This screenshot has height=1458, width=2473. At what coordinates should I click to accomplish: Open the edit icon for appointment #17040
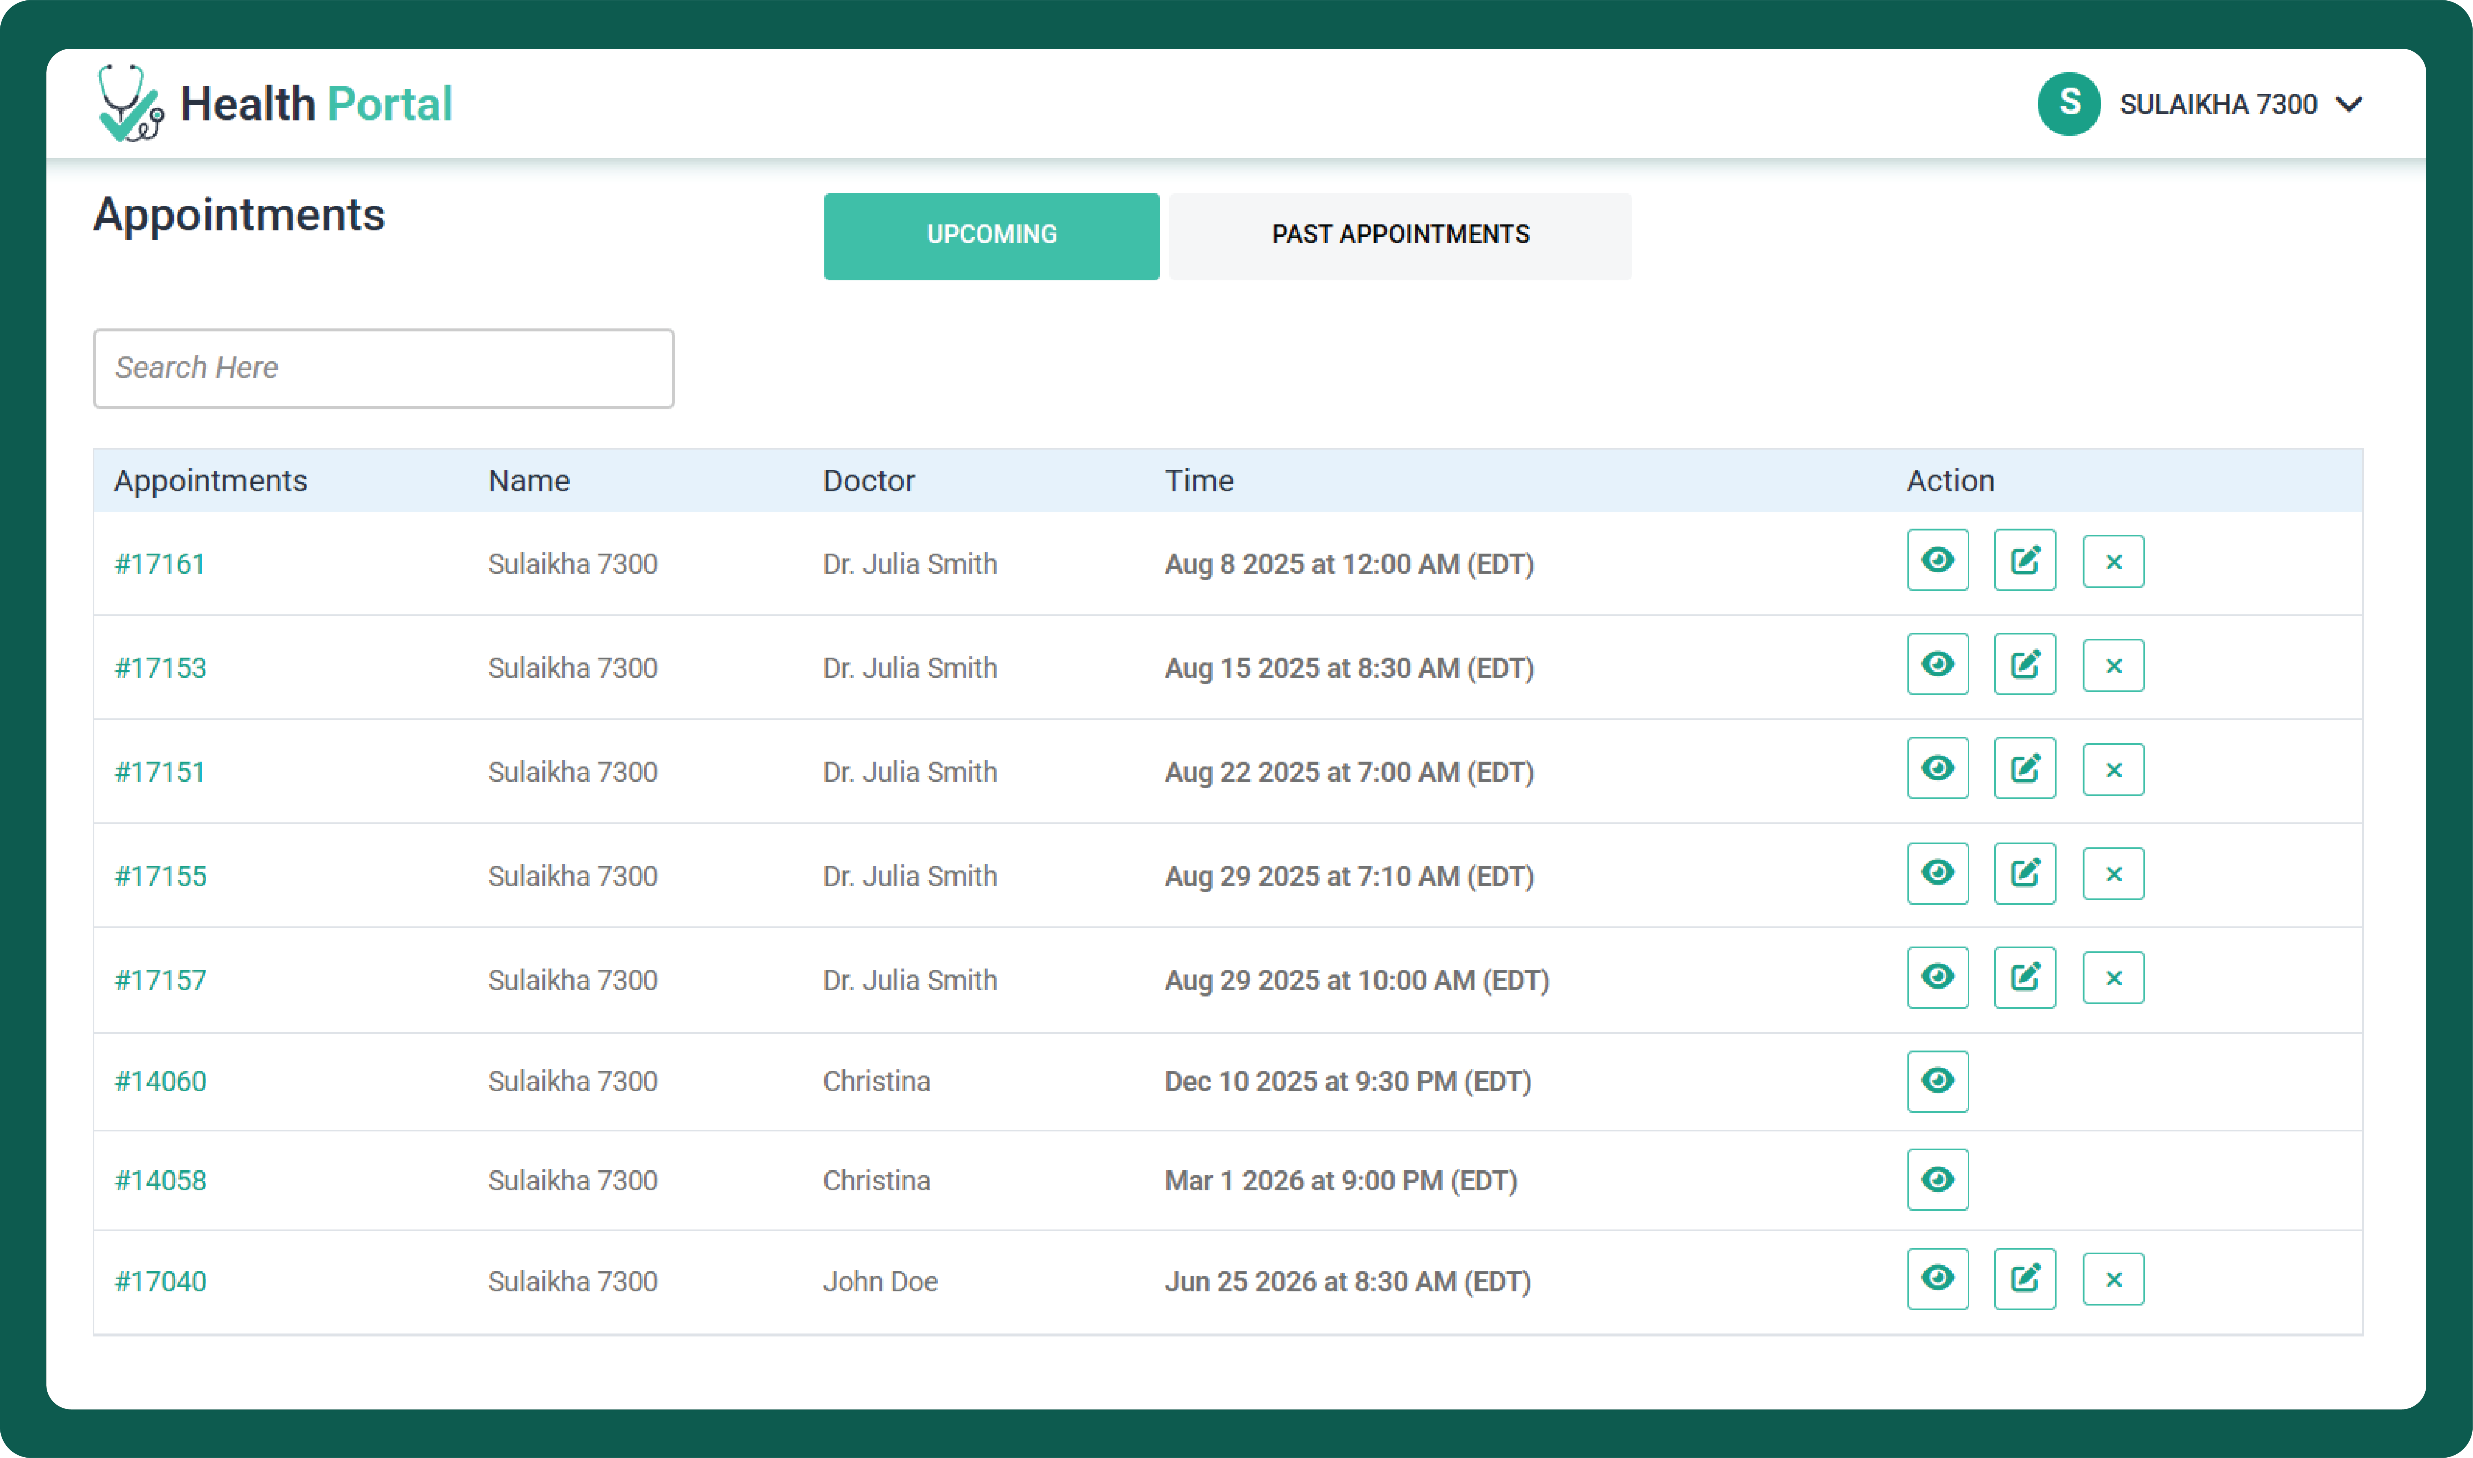tap(2024, 1278)
